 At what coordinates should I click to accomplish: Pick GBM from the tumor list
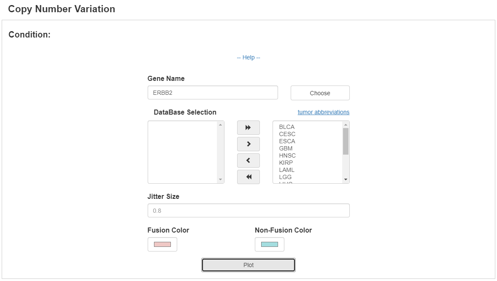tap(286, 148)
